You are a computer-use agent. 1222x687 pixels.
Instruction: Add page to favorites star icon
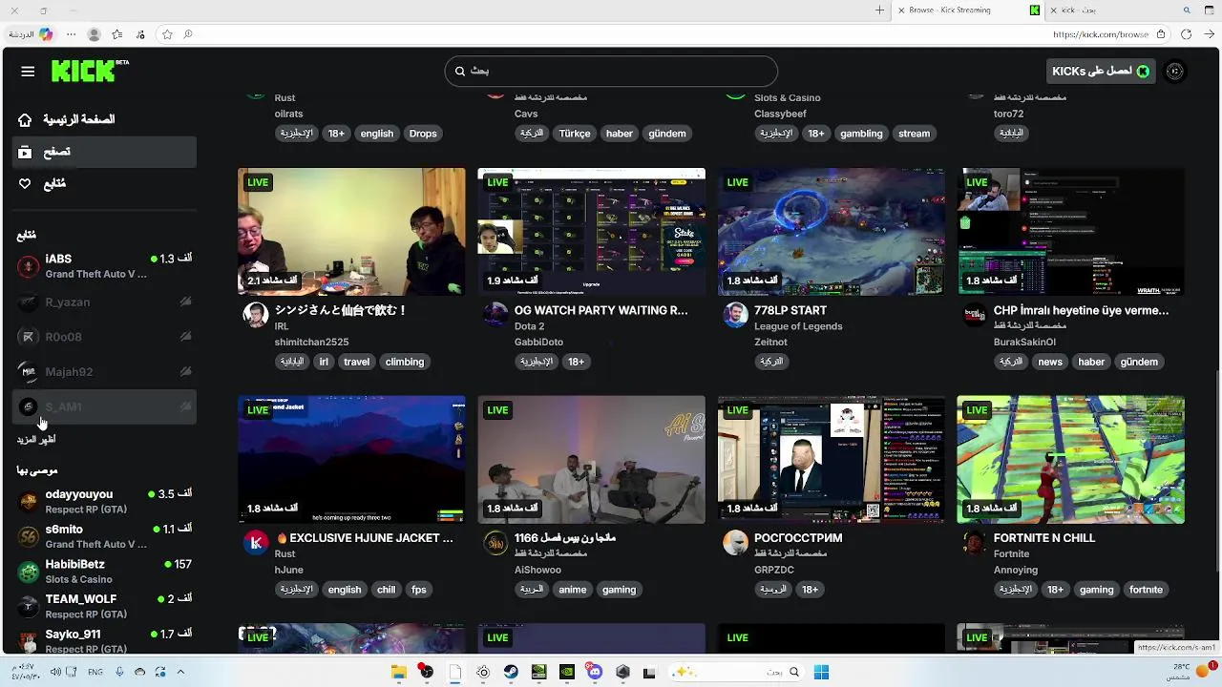click(167, 34)
